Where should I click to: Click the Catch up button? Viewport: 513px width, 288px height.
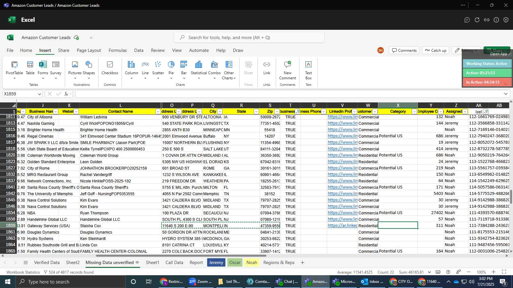[x=436, y=51]
